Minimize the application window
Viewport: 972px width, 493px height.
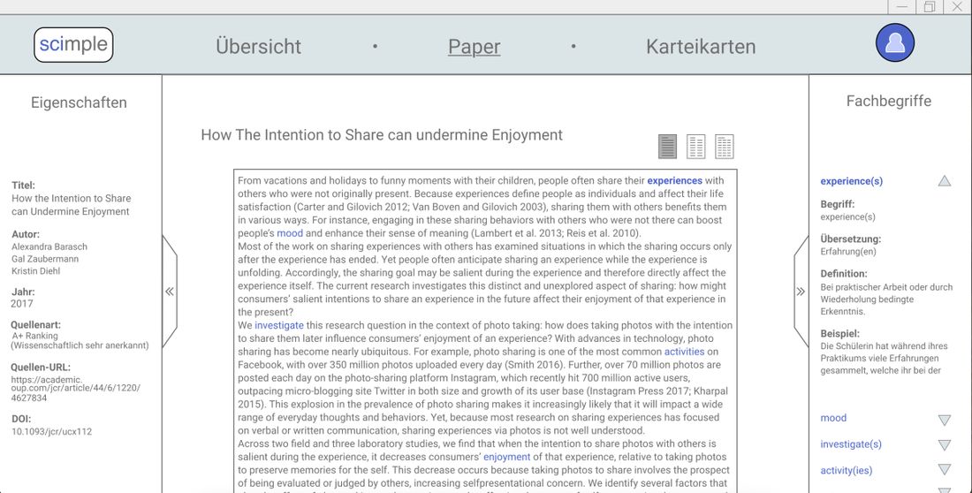point(902,7)
